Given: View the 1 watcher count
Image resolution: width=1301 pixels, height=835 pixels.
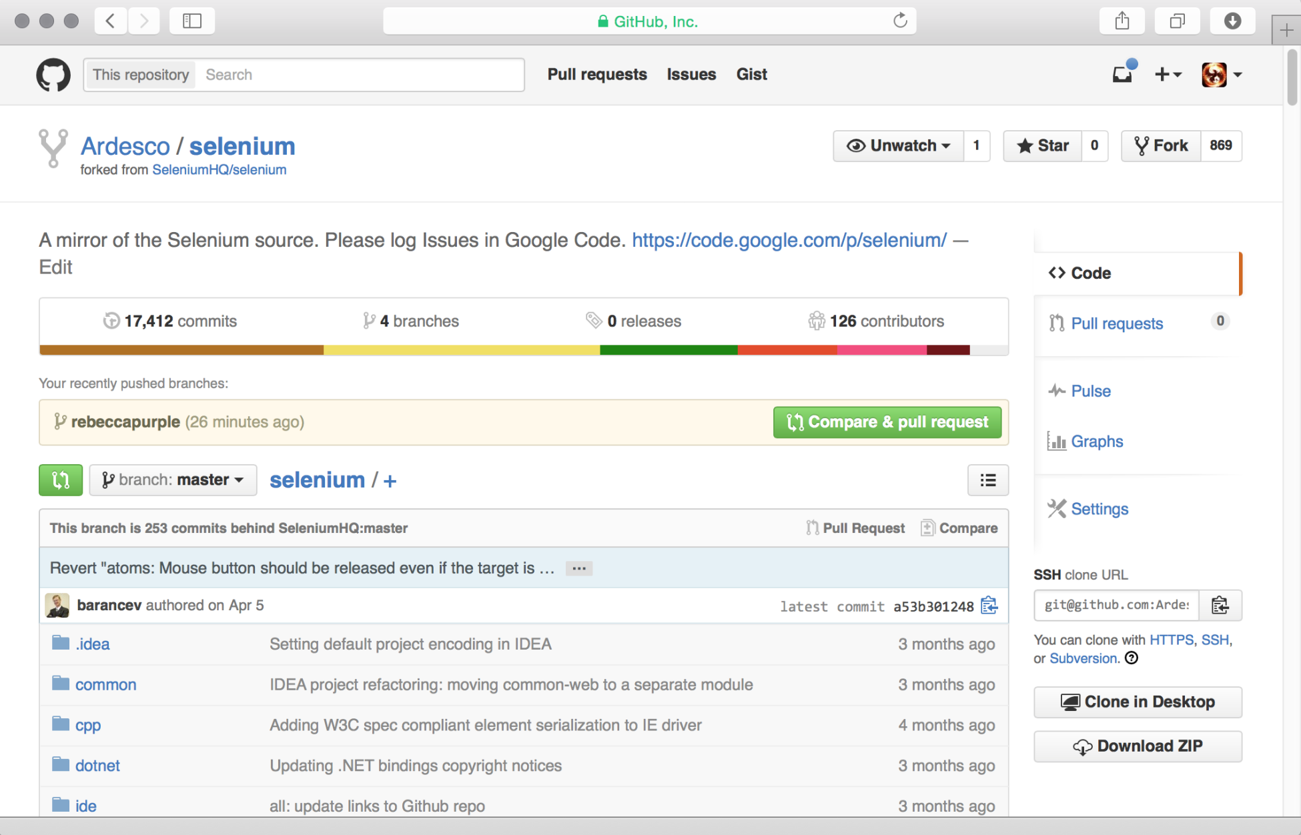Looking at the screenshot, I should (x=977, y=145).
